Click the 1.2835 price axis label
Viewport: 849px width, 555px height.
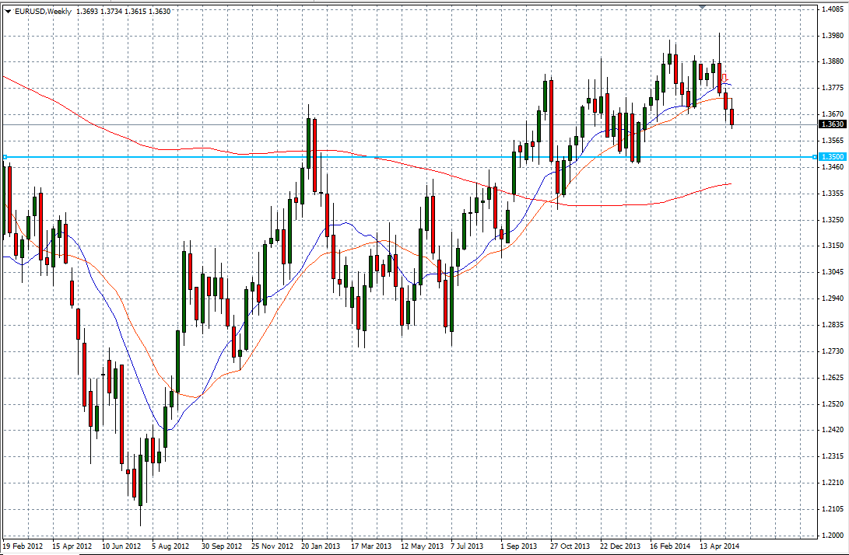pyautogui.click(x=833, y=325)
